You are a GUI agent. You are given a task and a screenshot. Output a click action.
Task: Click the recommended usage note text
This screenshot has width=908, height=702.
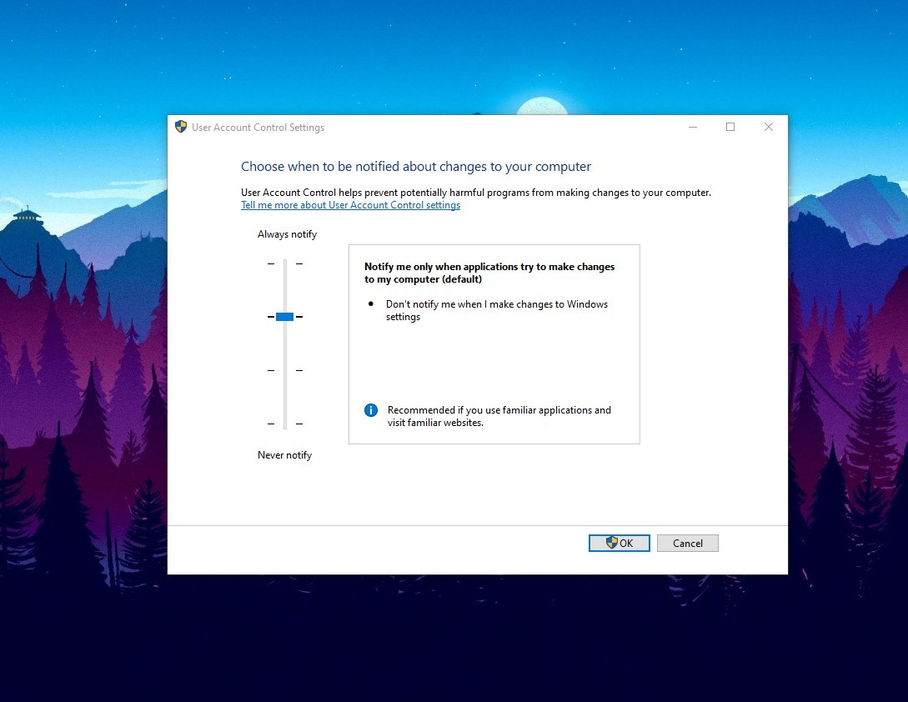pos(499,416)
